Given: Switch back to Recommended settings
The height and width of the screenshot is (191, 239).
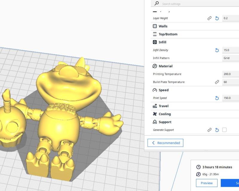Looking at the screenshot, I should 166,143.
